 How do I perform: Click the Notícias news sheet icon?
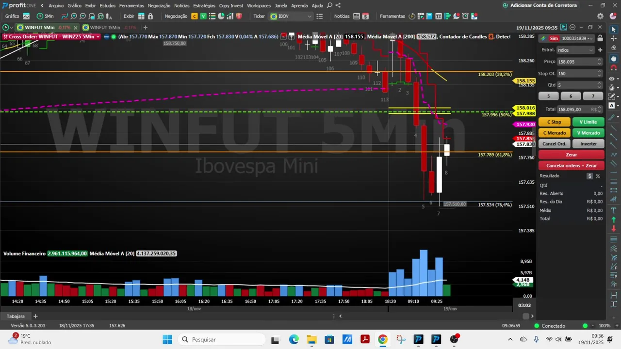[357, 16]
